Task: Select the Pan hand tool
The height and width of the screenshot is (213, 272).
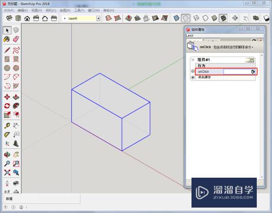Action: click(x=16, y=154)
